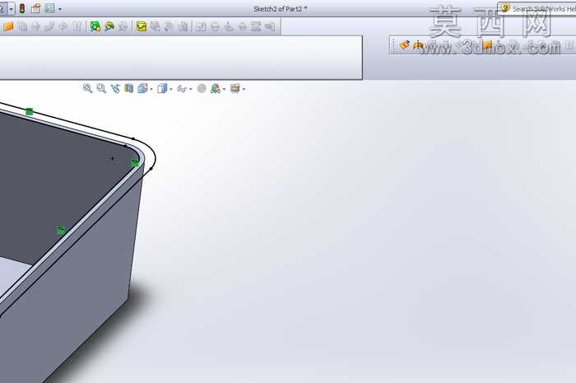Screen dimensions: 576x383
Task: Select the yellow-green Split Line tool
Action: click(142, 26)
